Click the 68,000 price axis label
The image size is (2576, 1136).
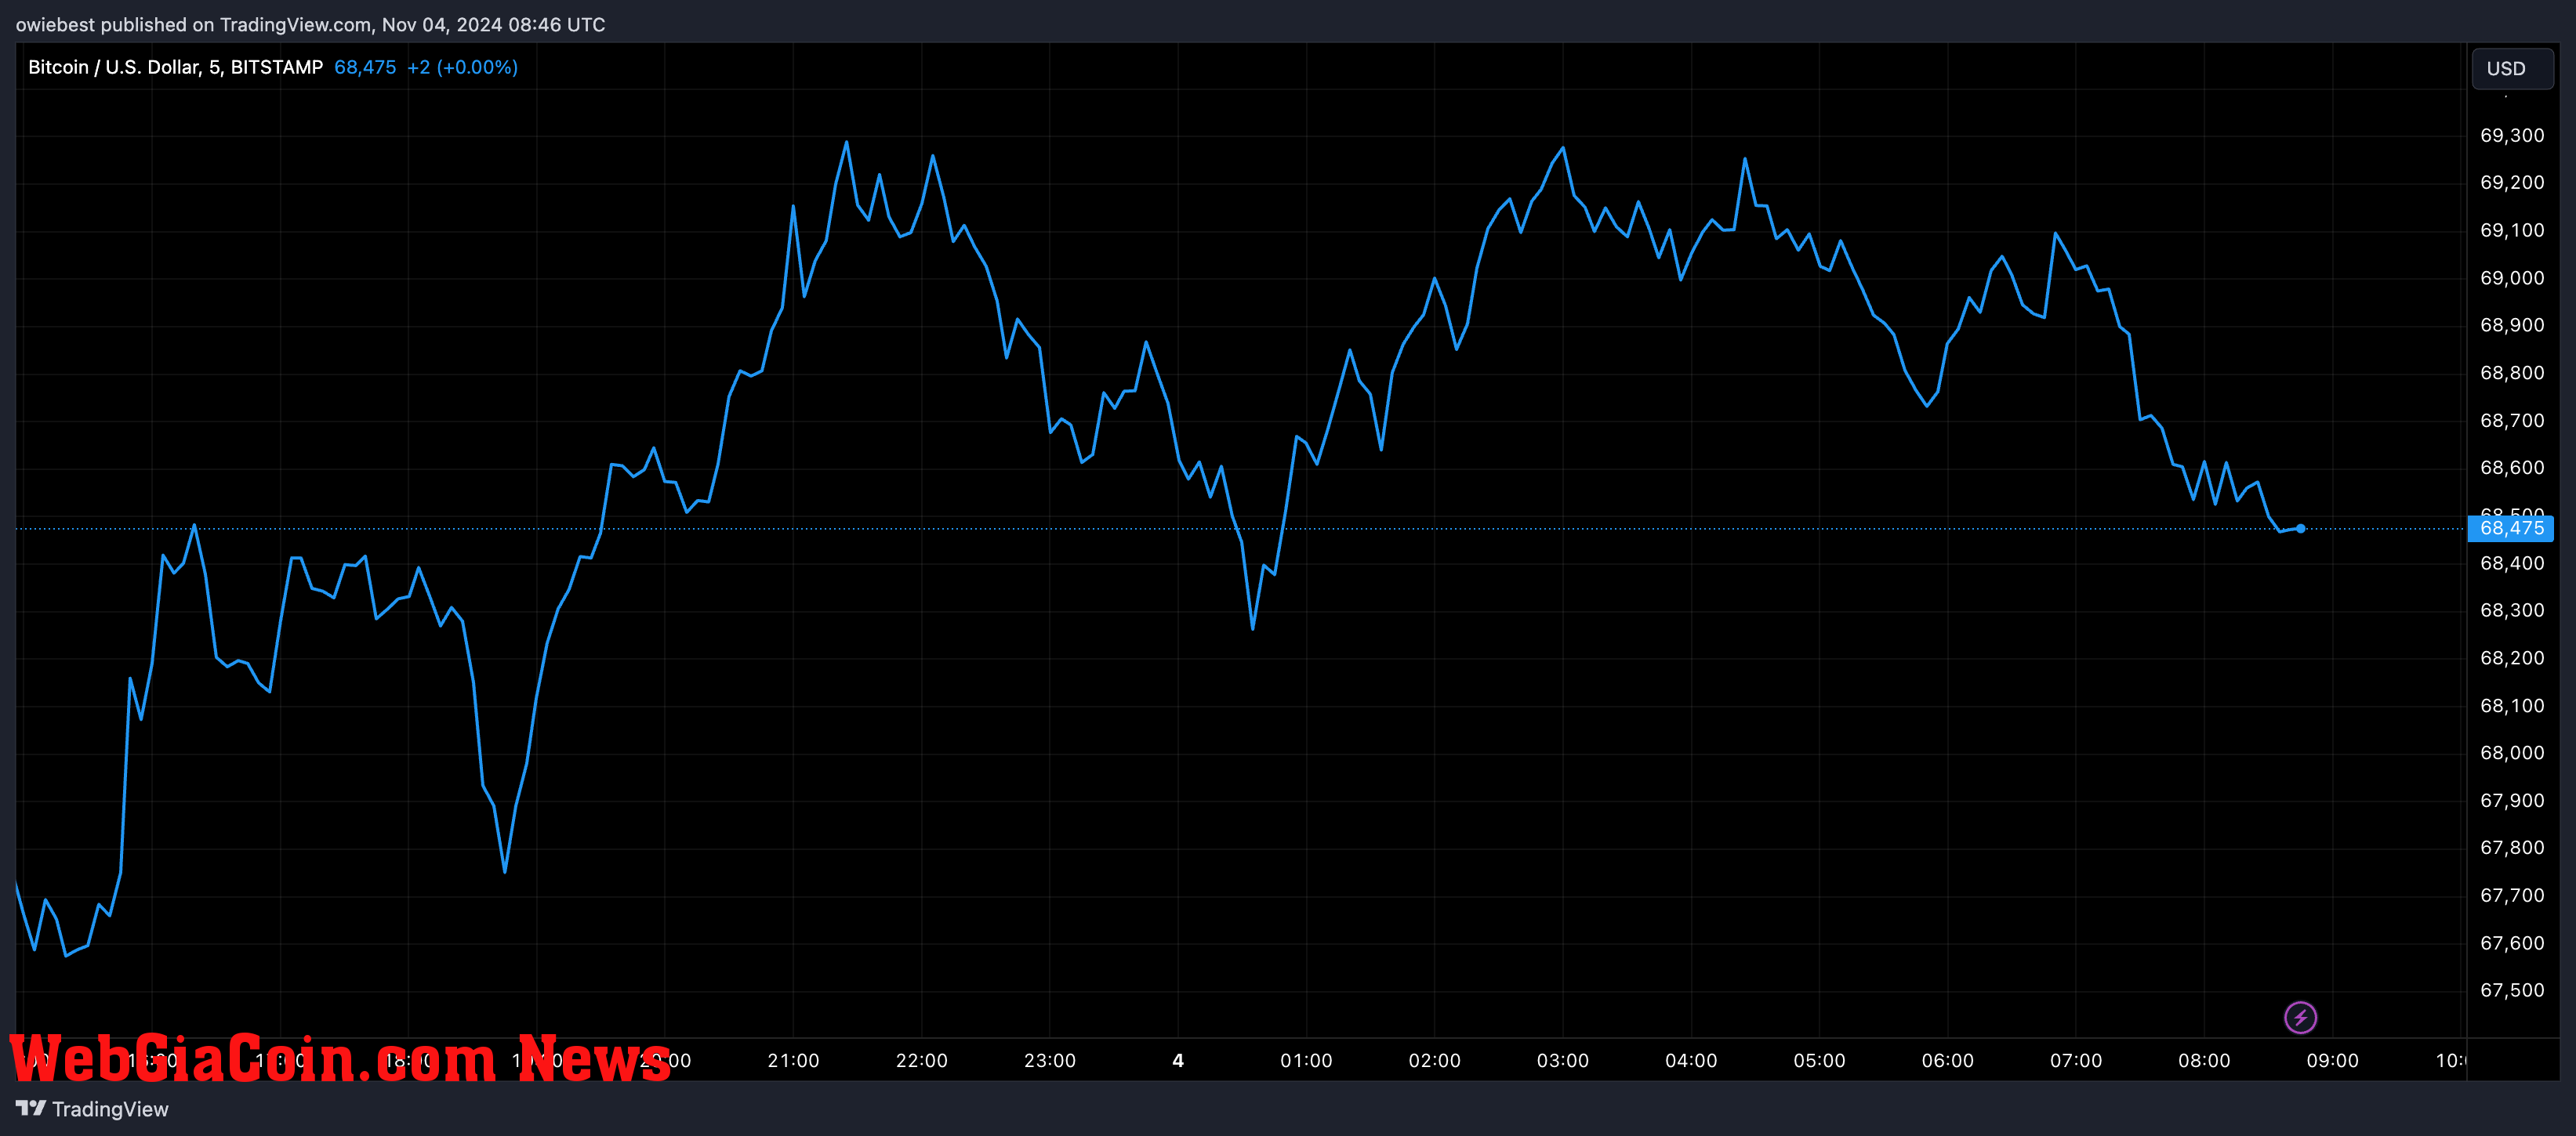point(2512,754)
